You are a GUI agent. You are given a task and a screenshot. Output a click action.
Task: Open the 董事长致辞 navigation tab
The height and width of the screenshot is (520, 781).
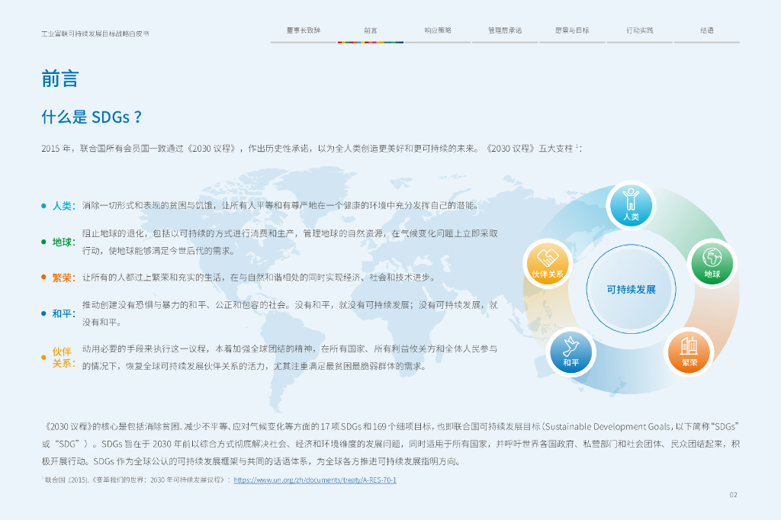tap(304, 31)
